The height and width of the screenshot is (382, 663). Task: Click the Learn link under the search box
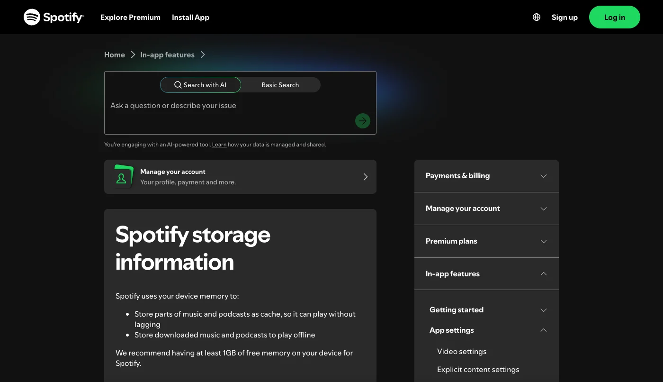click(219, 145)
